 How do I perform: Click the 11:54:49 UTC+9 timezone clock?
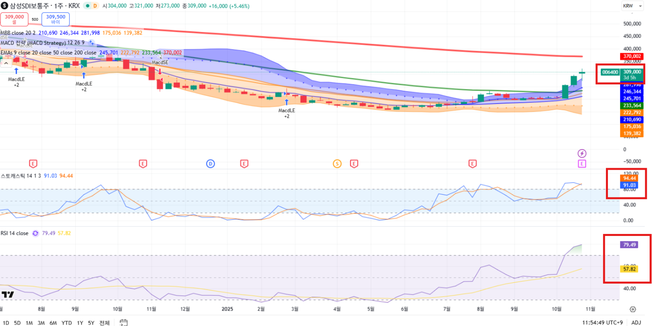[602, 322]
